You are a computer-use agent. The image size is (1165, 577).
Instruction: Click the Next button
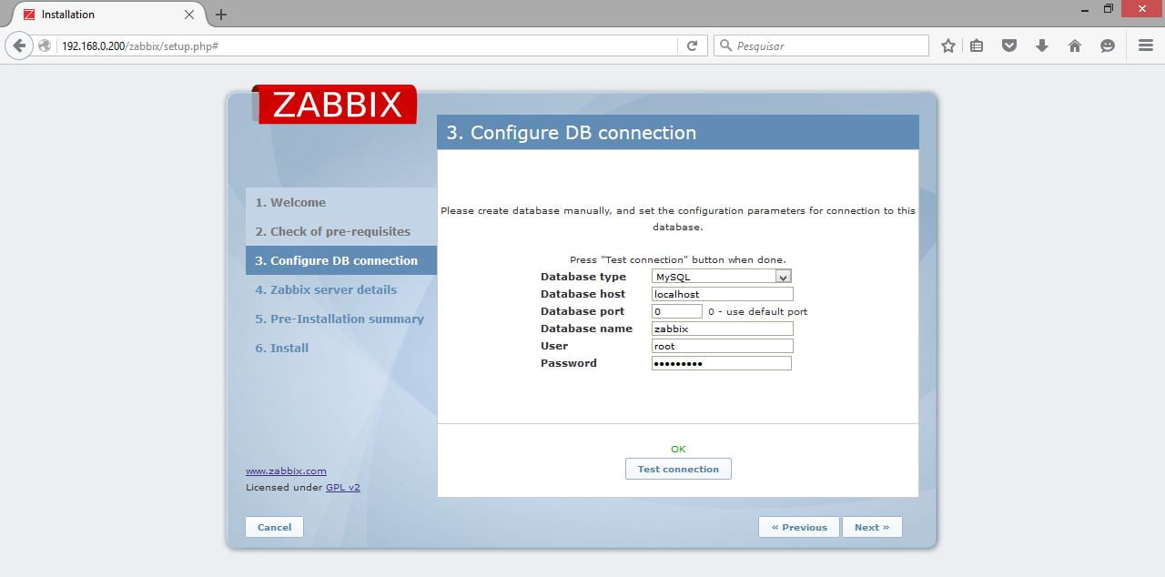point(872,527)
